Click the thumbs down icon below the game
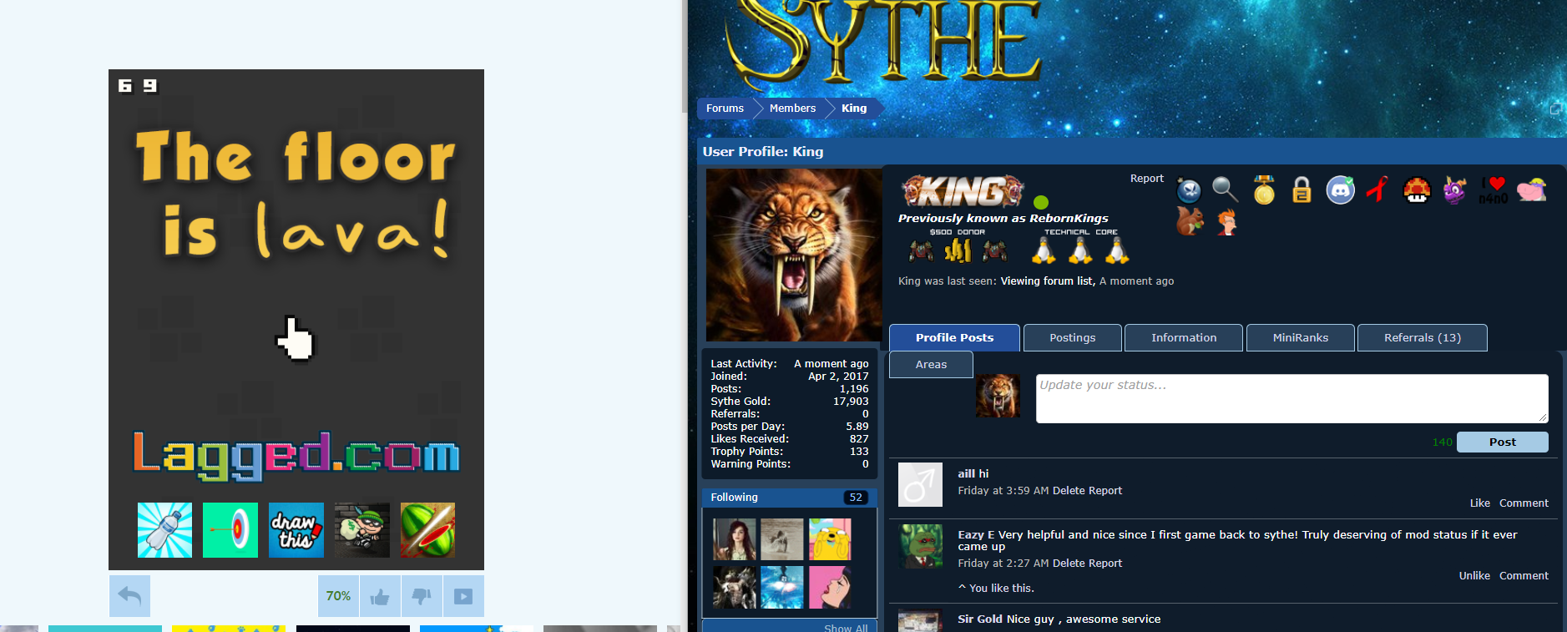This screenshot has height=632, width=1567. (x=422, y=596)
